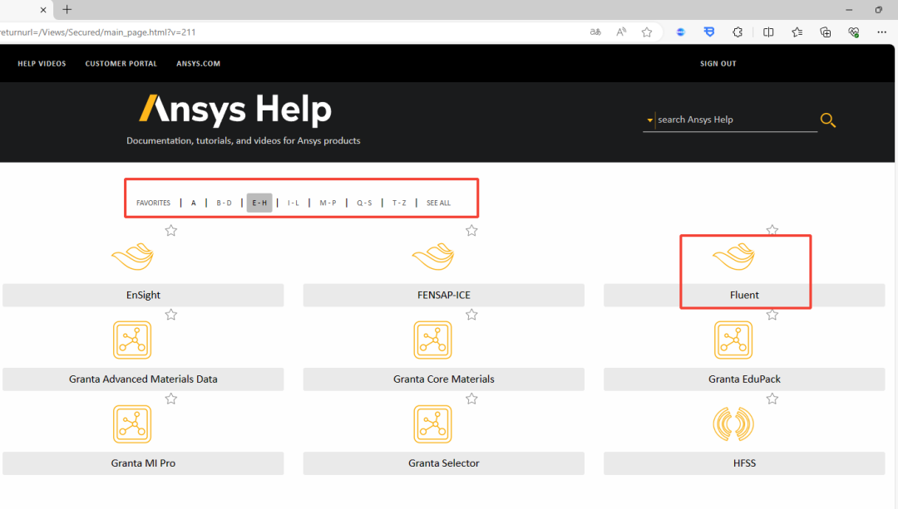Open browser favorites list icon
This screenshot has width=898, height=509.
(x=797, y=32)
